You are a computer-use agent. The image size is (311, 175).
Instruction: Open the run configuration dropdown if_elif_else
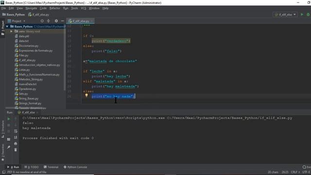[285, 15]
